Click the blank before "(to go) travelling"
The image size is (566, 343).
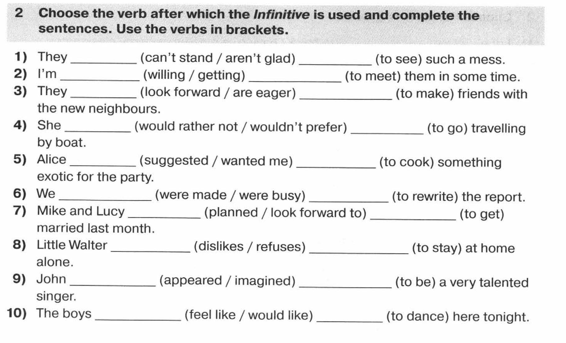click(387, 130)
